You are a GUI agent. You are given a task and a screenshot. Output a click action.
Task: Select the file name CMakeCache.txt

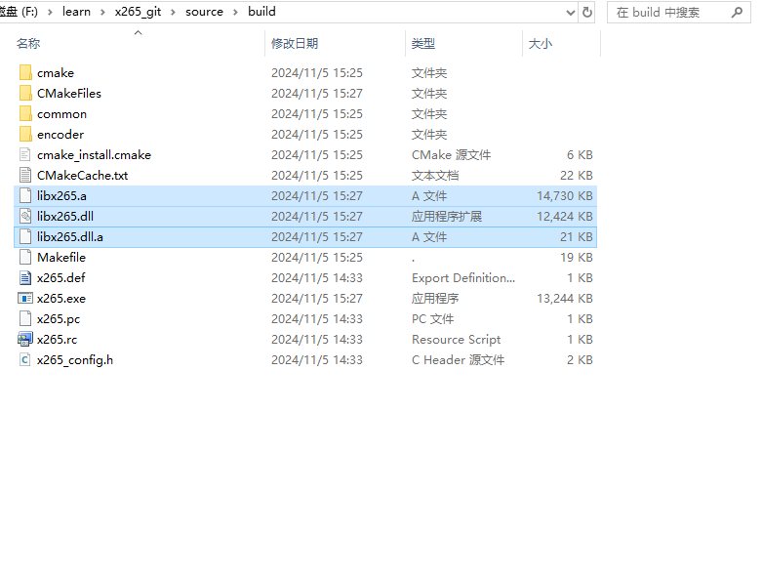click(82, 176)
